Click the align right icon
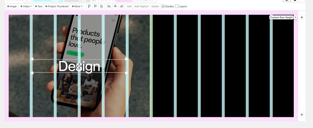 pos(121,6)
